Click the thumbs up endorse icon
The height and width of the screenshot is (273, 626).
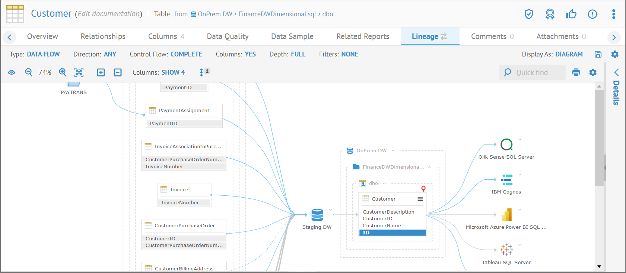[571, 14]
